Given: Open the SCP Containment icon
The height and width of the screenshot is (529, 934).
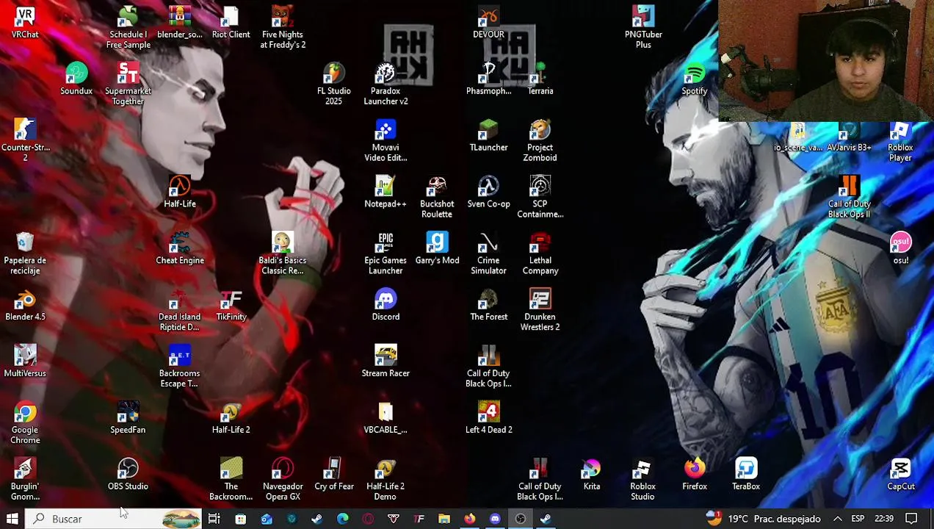Looking at the screenshot, I should click(540, 198).
